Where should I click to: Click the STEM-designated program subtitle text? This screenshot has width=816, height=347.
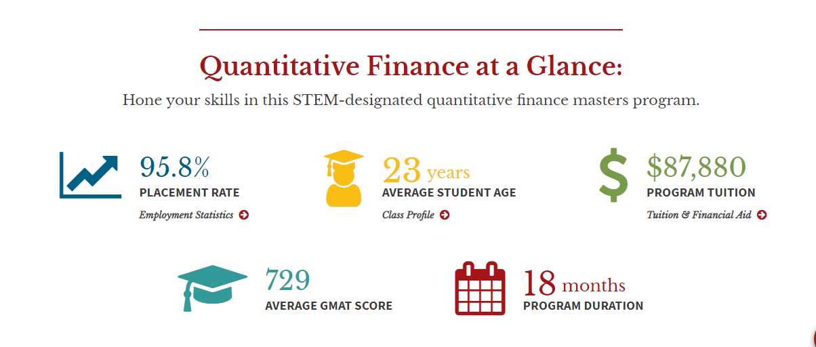click(x=411, y=101)
